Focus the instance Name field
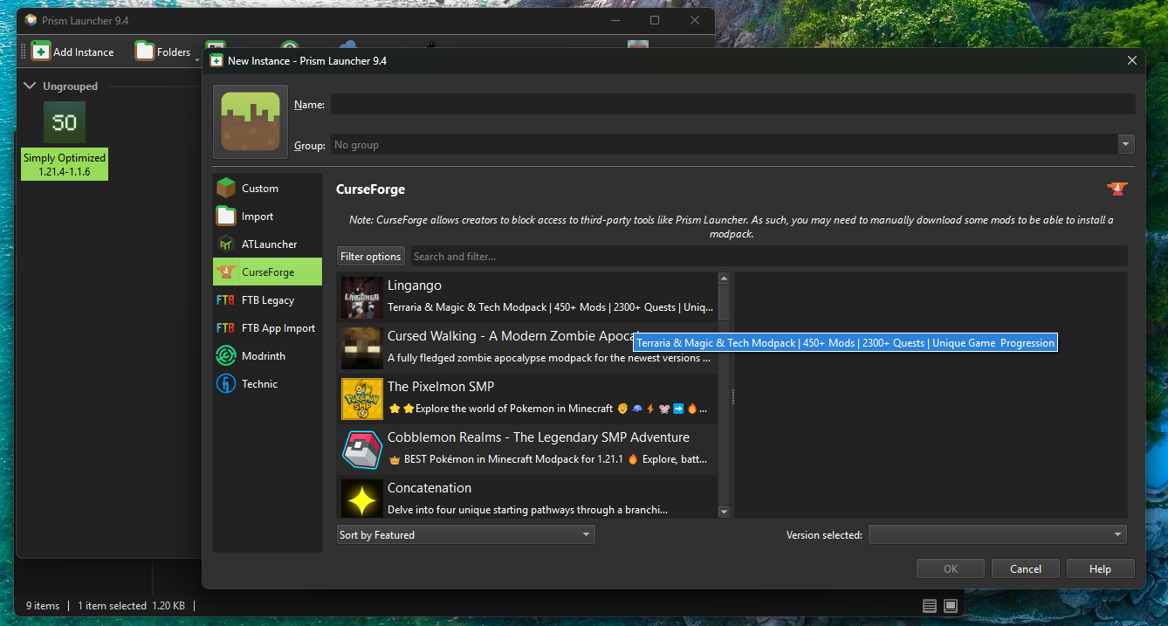 (732, 105)
